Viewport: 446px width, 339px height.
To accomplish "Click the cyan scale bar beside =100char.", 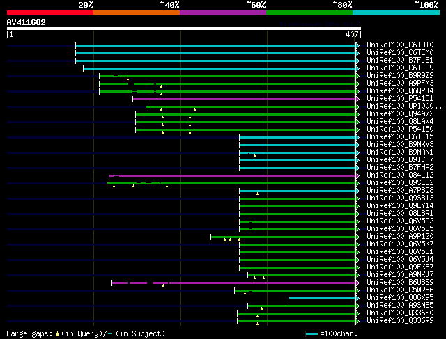I will coord(312,334).
